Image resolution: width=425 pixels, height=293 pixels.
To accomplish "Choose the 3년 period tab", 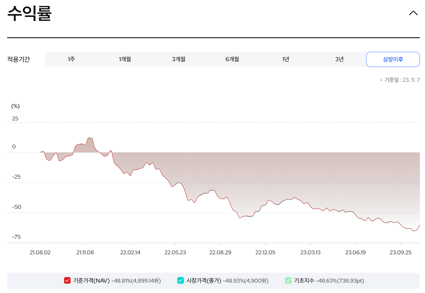I will (x=340, y=59).
